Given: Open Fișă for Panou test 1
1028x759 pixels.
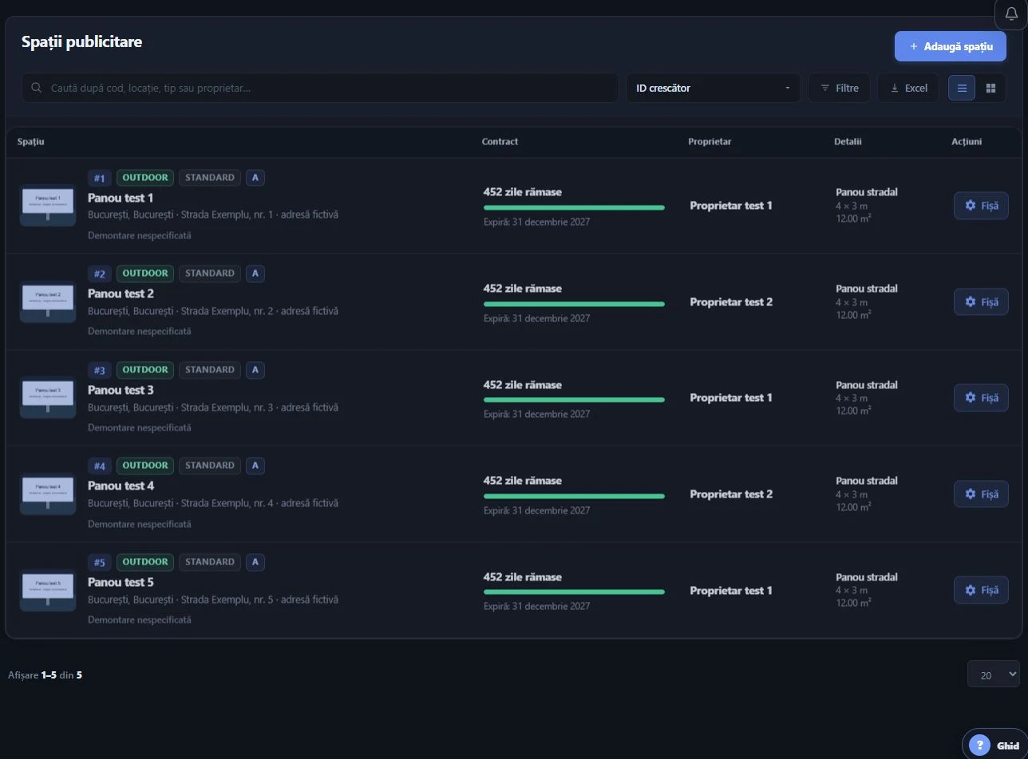Looking at the screenshot, I should (x=981, y=206).
